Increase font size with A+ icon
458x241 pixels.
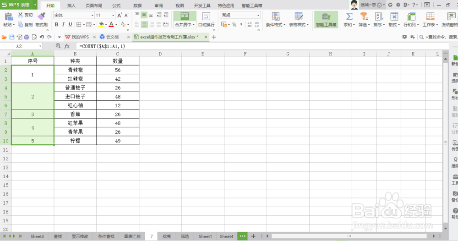[120, 15]
